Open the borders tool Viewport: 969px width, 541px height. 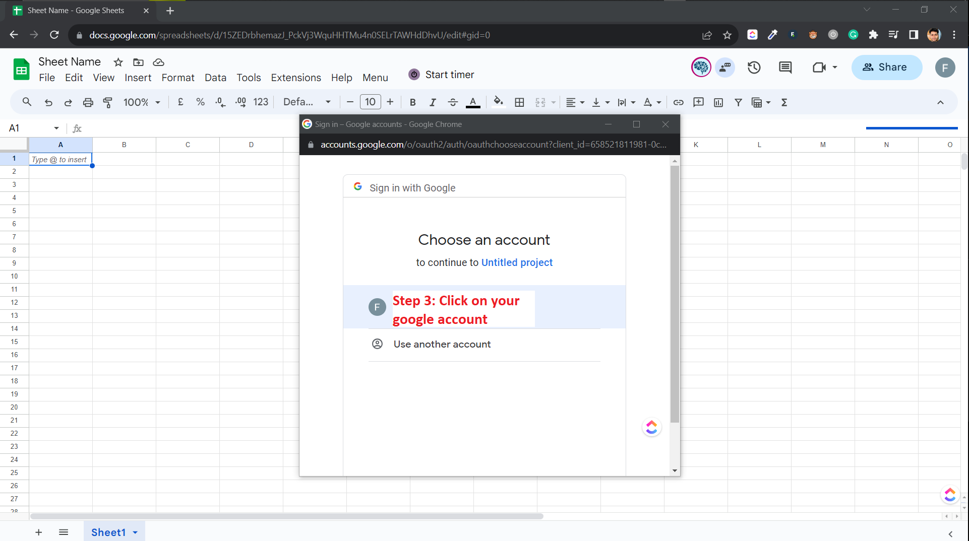point(519,102)
